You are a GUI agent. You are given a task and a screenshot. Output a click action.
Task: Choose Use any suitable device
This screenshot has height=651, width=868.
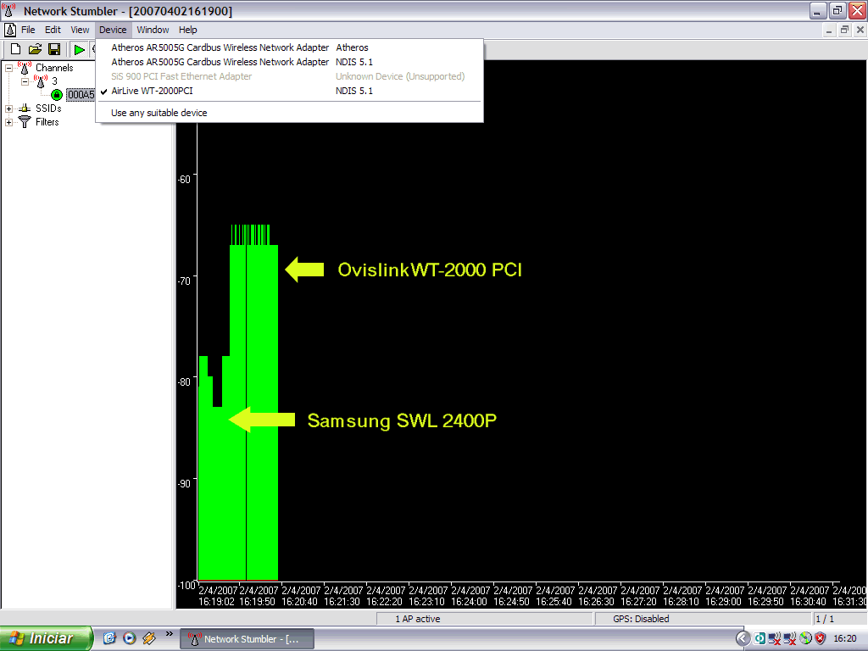[x=290, y=113]
